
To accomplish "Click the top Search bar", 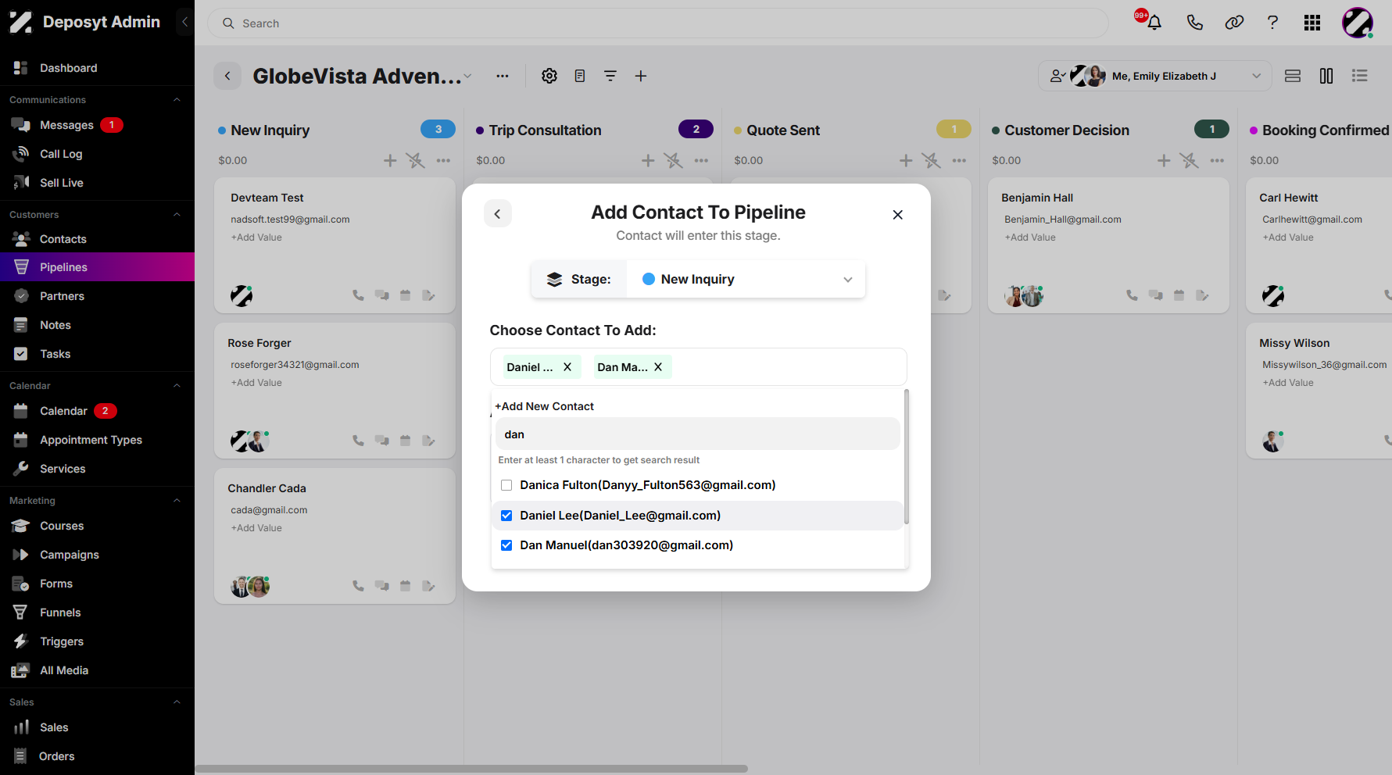I will pyautogui.click(x=657, y=23).
